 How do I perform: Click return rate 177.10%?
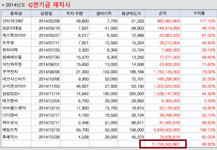[208, 21]
